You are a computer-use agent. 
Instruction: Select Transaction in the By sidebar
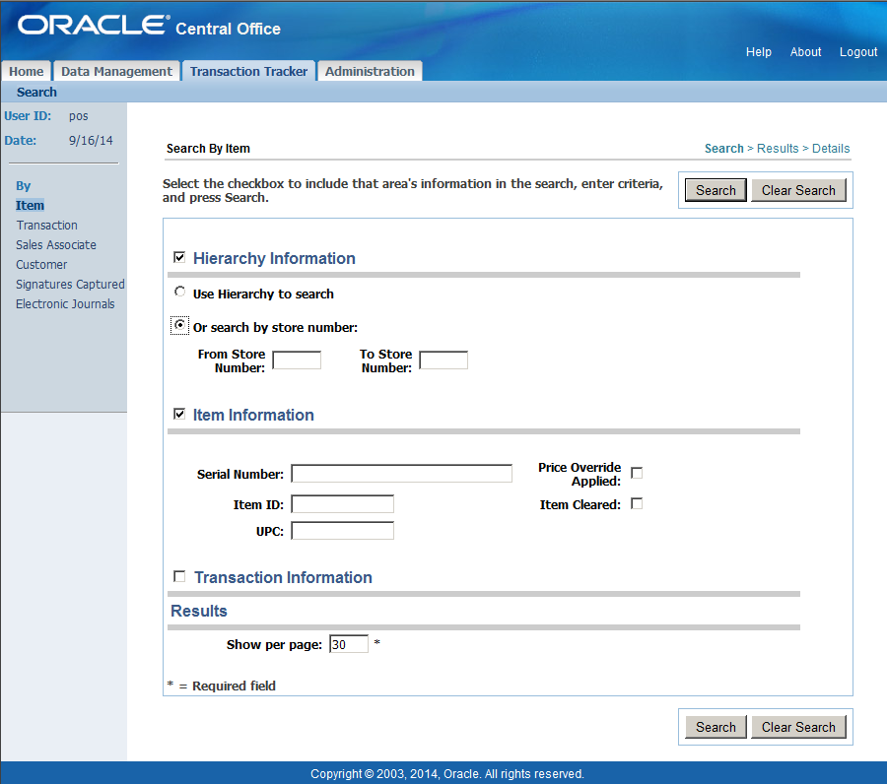(47, 225)
